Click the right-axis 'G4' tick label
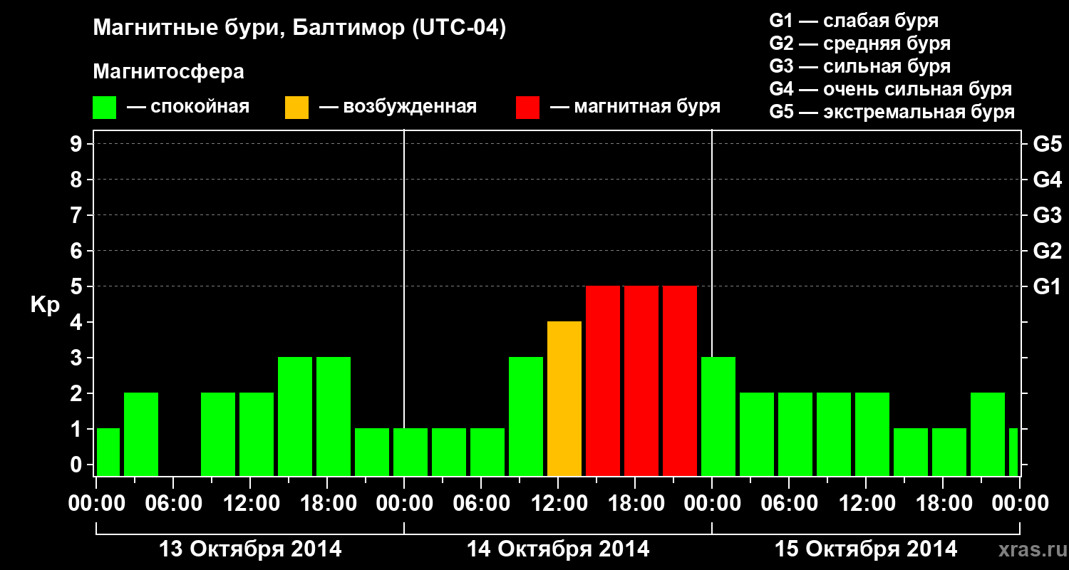1069x570 pixels. pos(1047,180)
